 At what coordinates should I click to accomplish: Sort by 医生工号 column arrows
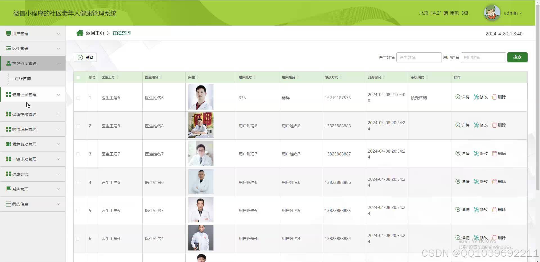(x=118, y=77)
